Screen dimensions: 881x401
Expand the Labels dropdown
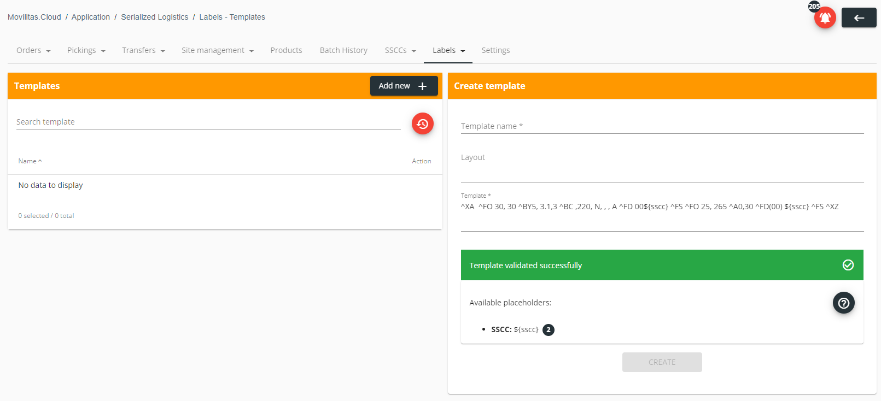click(x=448, y=50)
